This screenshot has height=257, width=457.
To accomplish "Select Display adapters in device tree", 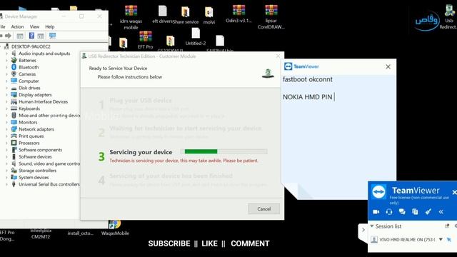I will click(x=35, y=95).
